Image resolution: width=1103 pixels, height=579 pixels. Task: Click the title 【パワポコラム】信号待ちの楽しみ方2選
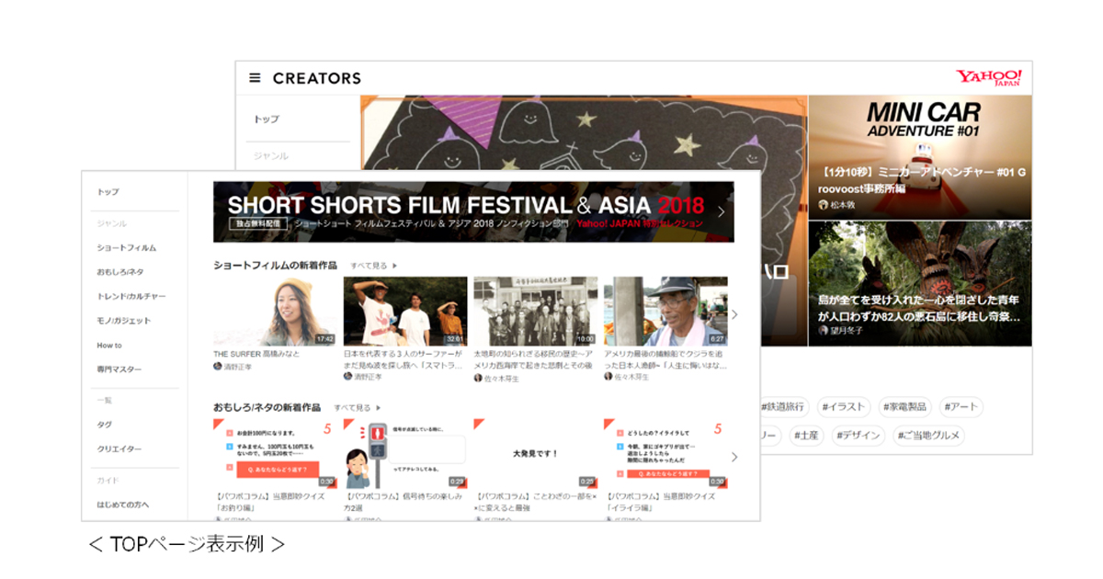[x=402, y=501]
